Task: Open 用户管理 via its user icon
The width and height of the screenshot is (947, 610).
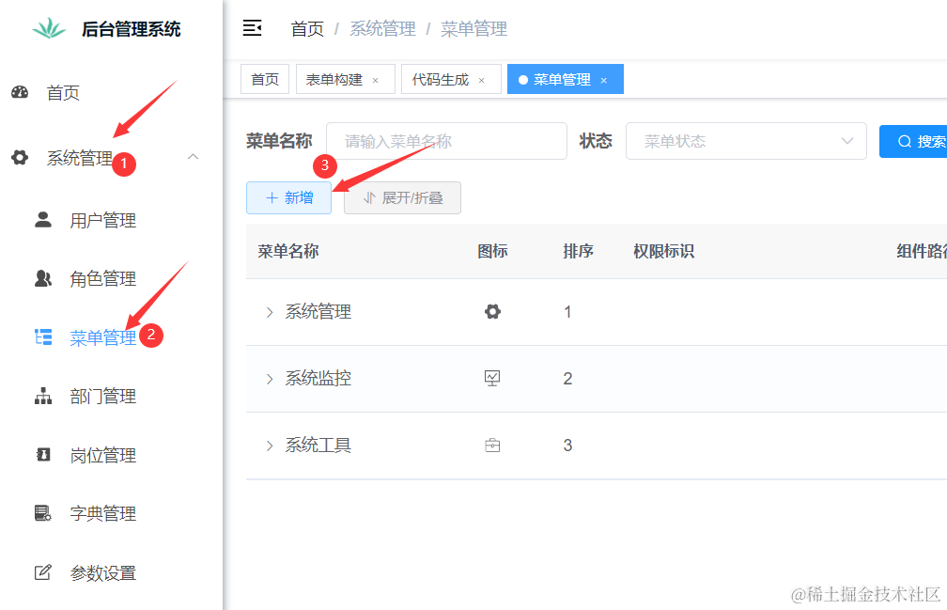Action: point(43,220)
